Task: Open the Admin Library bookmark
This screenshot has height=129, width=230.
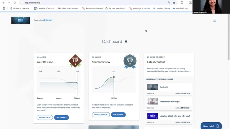Action: coord(180,8)
